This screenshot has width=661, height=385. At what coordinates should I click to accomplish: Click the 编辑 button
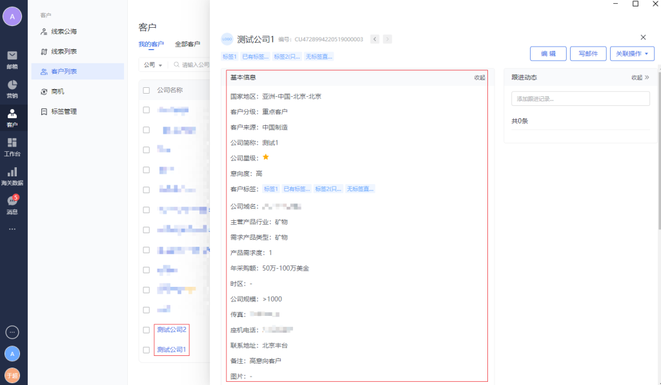(x=548, y=54)
